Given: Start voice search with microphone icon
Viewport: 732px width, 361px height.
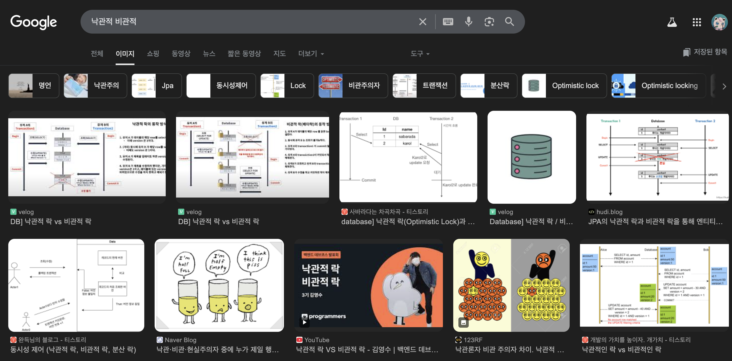Looking at the screenshot, I should click(x=468, y=22).
